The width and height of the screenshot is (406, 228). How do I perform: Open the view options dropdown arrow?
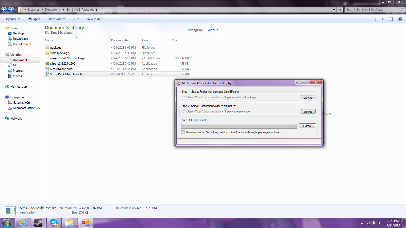[383, 19]
